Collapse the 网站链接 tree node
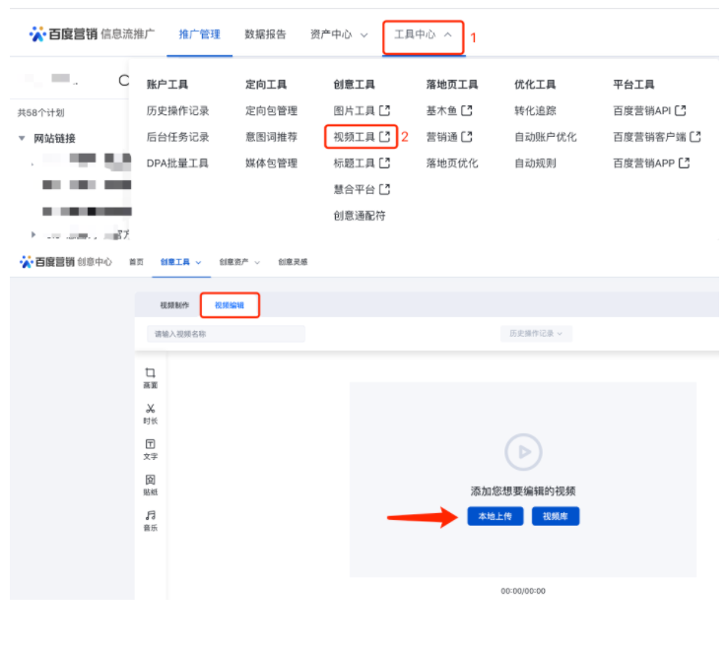 pyautogui.click(x=22, y=138)
